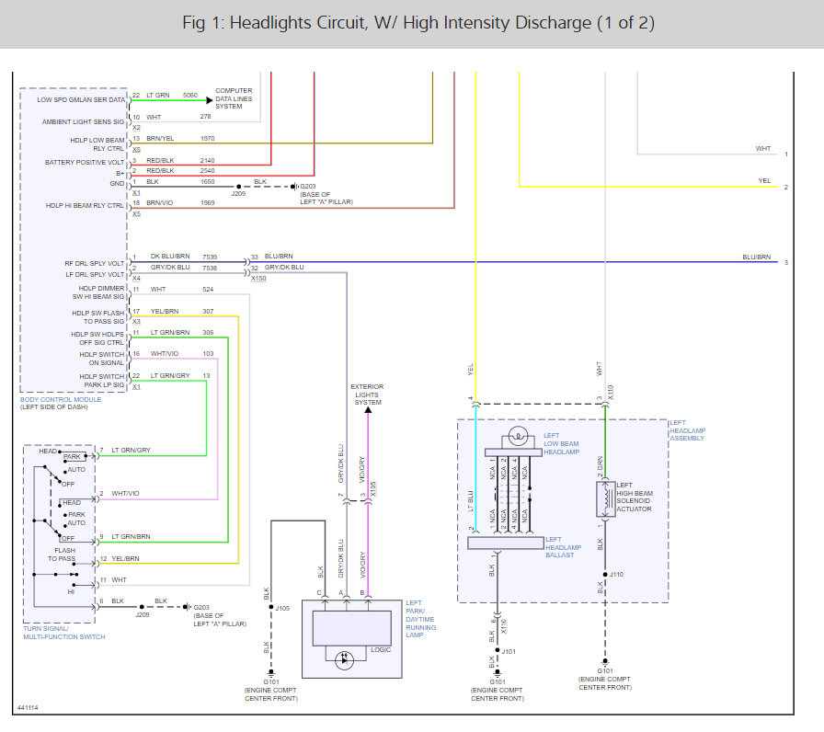Click circuit number '307'
Screen dimensions: 824x732
[208, 312]
